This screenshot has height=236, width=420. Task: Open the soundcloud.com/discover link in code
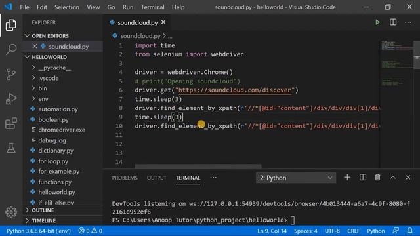235,90
